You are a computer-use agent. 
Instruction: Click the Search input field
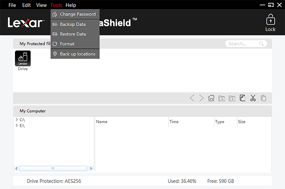242,44
